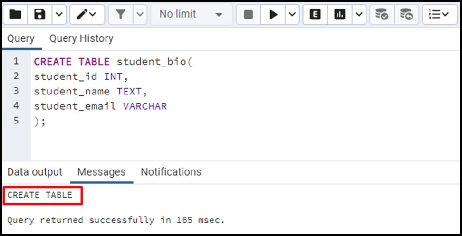Switch to the Query History tab

click(x=81, y=38)
